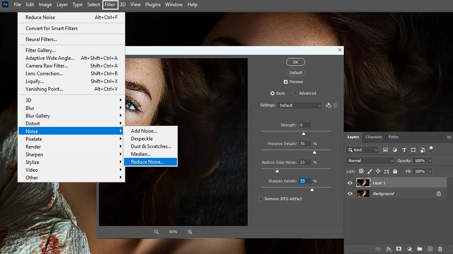Uncheck the Preview checkbox

tap(286, 82)
